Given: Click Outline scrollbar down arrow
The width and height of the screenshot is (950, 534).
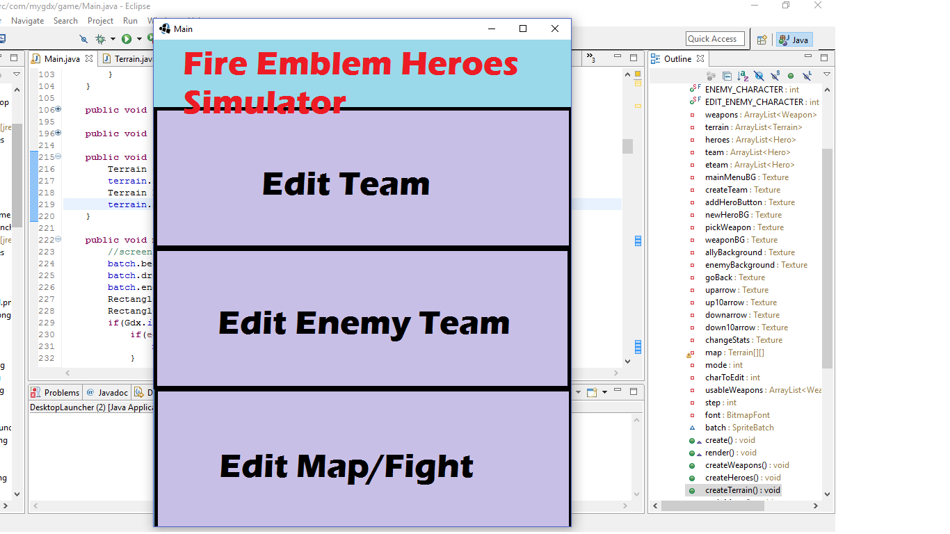Looking at the screenshot, I should pyautogui.click(x=827, y=494).
